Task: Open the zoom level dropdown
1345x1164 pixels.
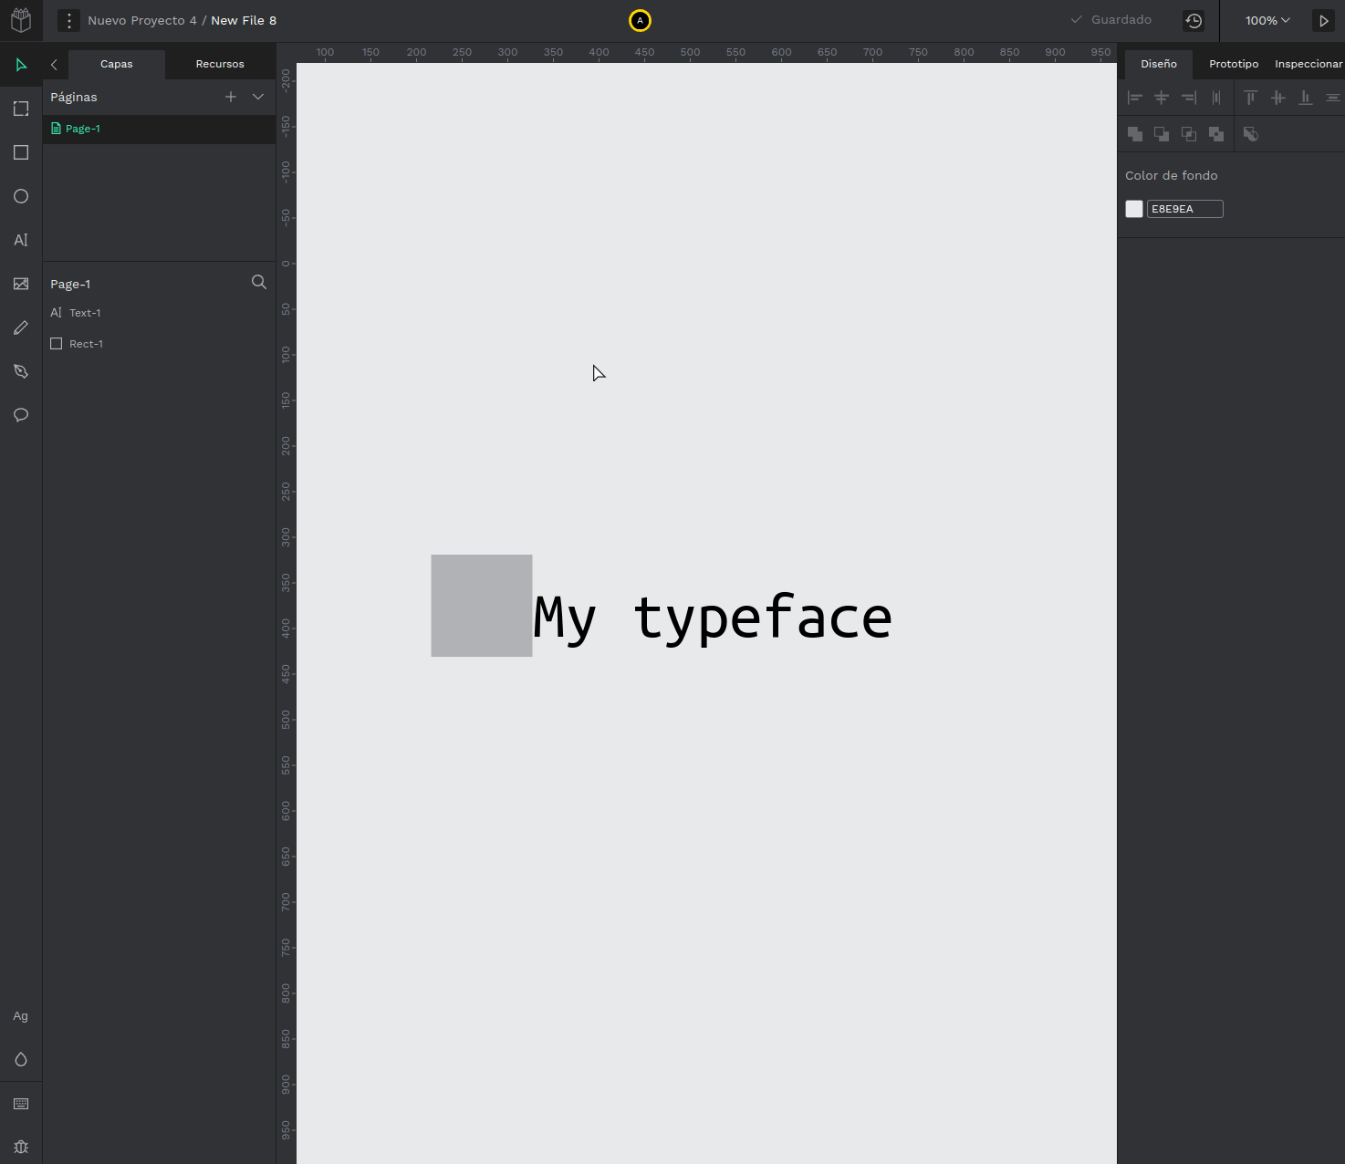Action: pyautogui.click(x=1267, y=20)
